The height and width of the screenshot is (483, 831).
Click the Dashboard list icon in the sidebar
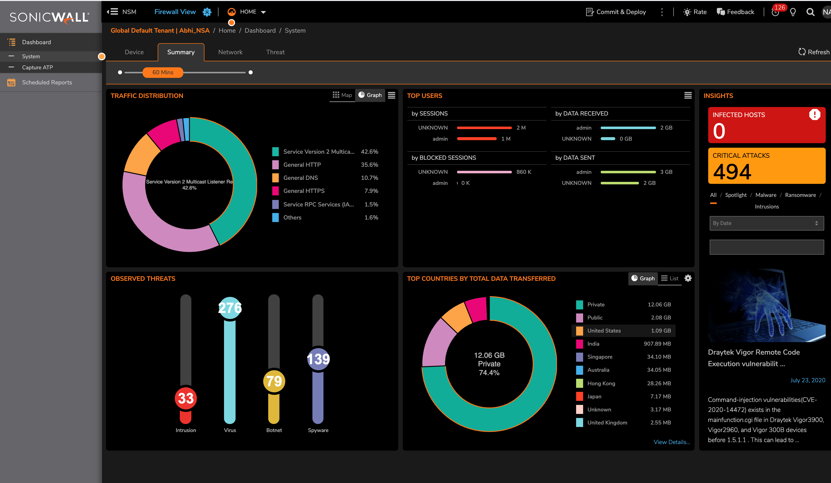tap(12, 42)
